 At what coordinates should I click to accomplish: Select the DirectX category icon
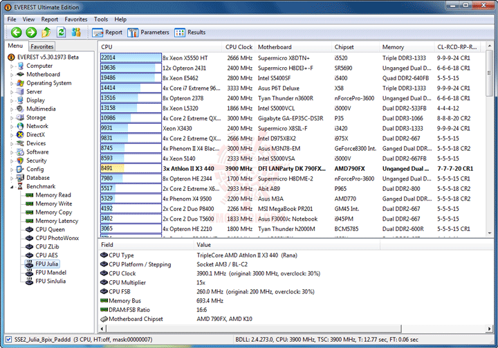point(20,135)
